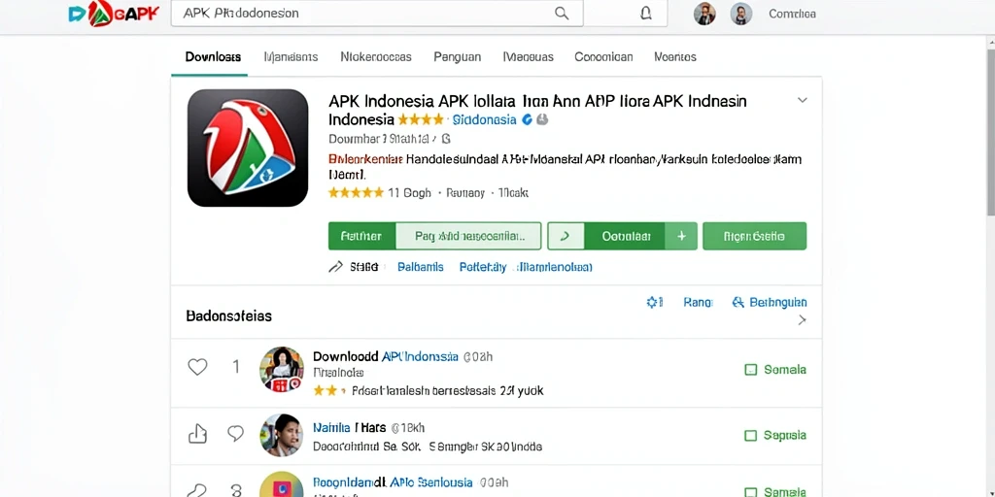This screenshot has height=497, width=995.
Task: Open Namila Hars profile picture
Action: (x=282, y=435)
